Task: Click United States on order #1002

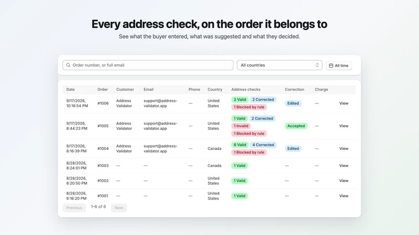Action: coord(213,181)
